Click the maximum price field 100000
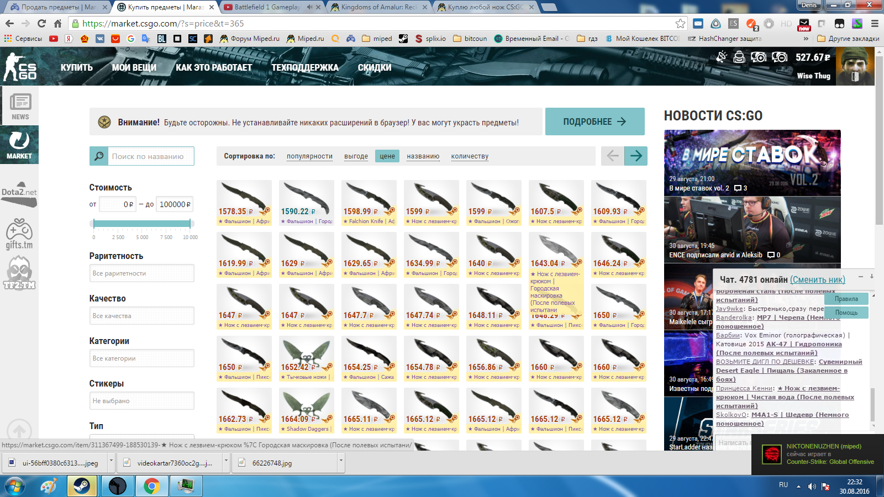Image resolution: width=884 pixels, height=497 pixels. point(175,204)
